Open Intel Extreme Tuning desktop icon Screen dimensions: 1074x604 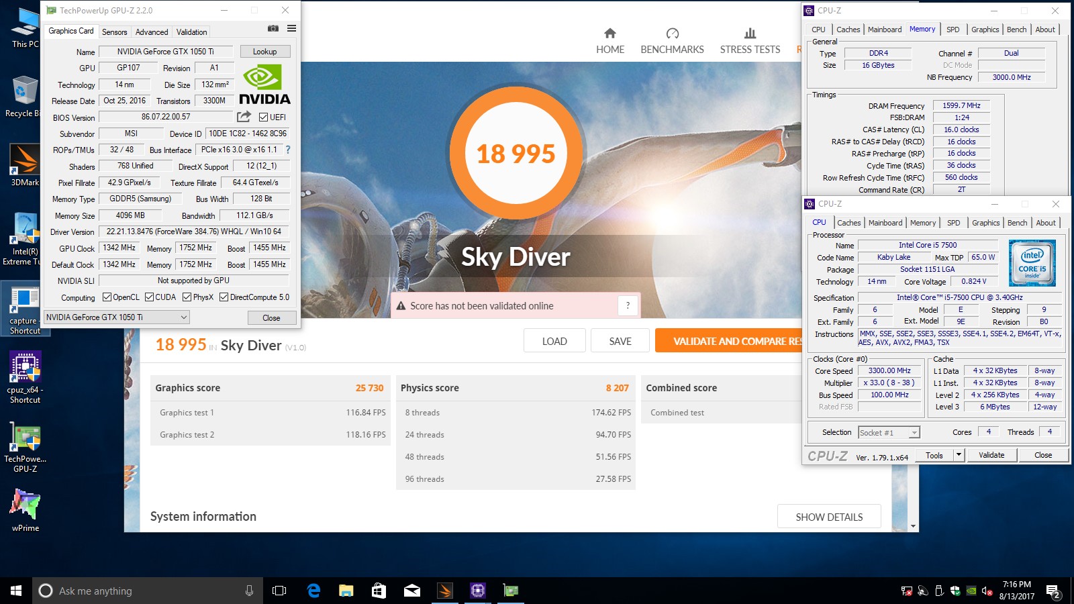tap(23, 240)
